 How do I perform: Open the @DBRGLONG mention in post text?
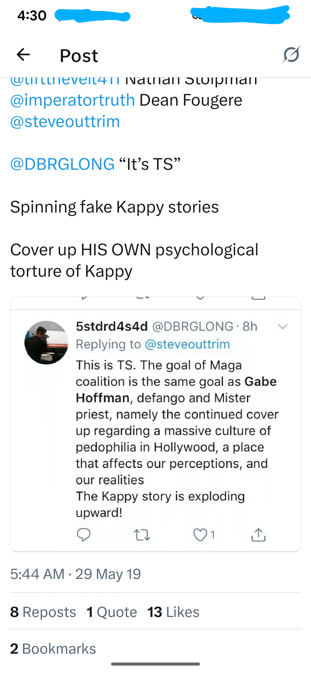[62, 164]
